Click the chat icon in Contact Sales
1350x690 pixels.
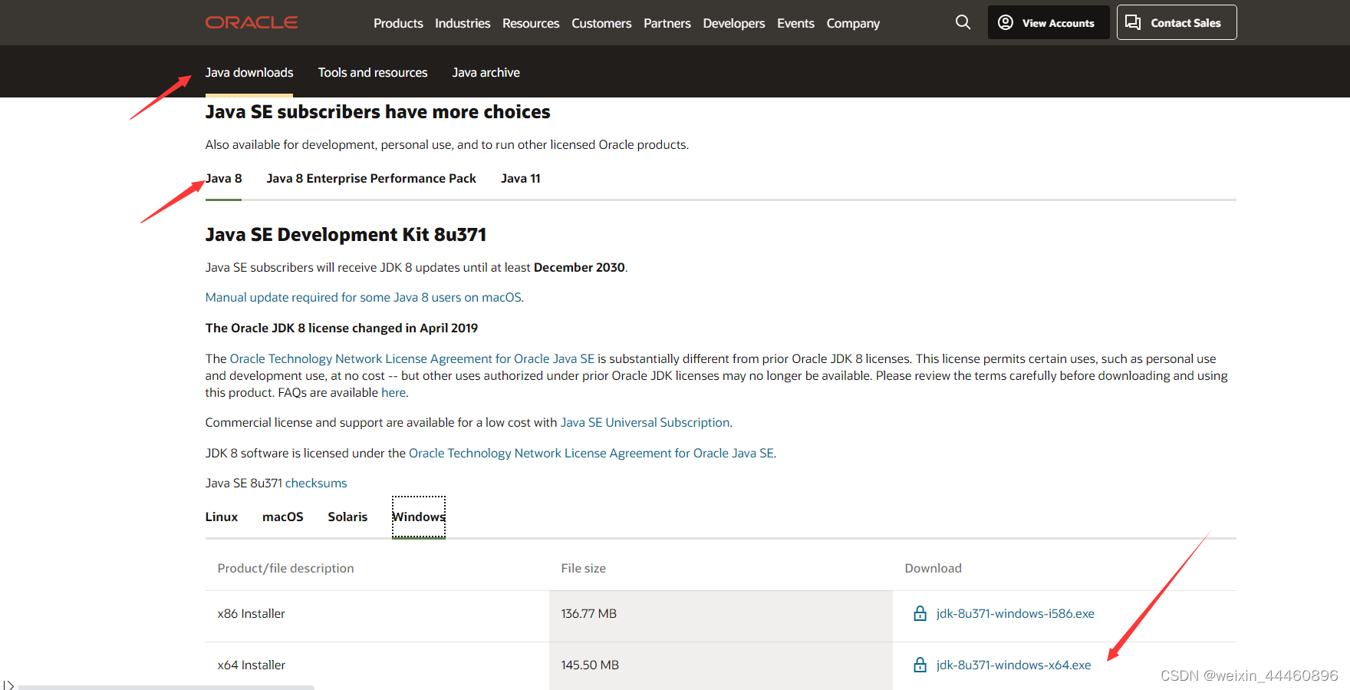coord(1133,22)
